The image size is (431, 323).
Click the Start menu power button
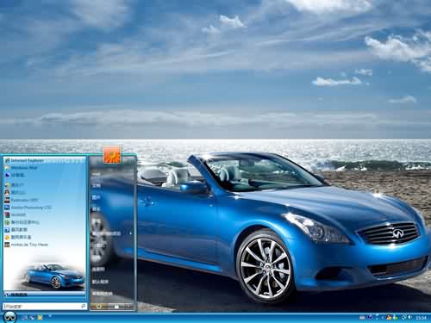99,307
